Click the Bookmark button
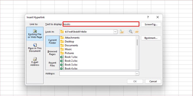193x96 pixels. point(151,38)
